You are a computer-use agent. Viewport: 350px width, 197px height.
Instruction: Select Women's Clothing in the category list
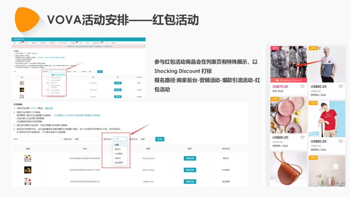56,78
